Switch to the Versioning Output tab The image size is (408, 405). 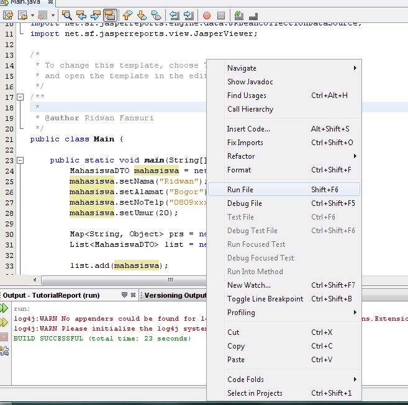pos(175,295)
